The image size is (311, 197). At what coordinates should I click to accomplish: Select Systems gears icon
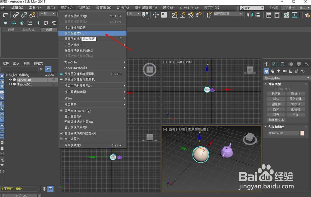[303, 71]
